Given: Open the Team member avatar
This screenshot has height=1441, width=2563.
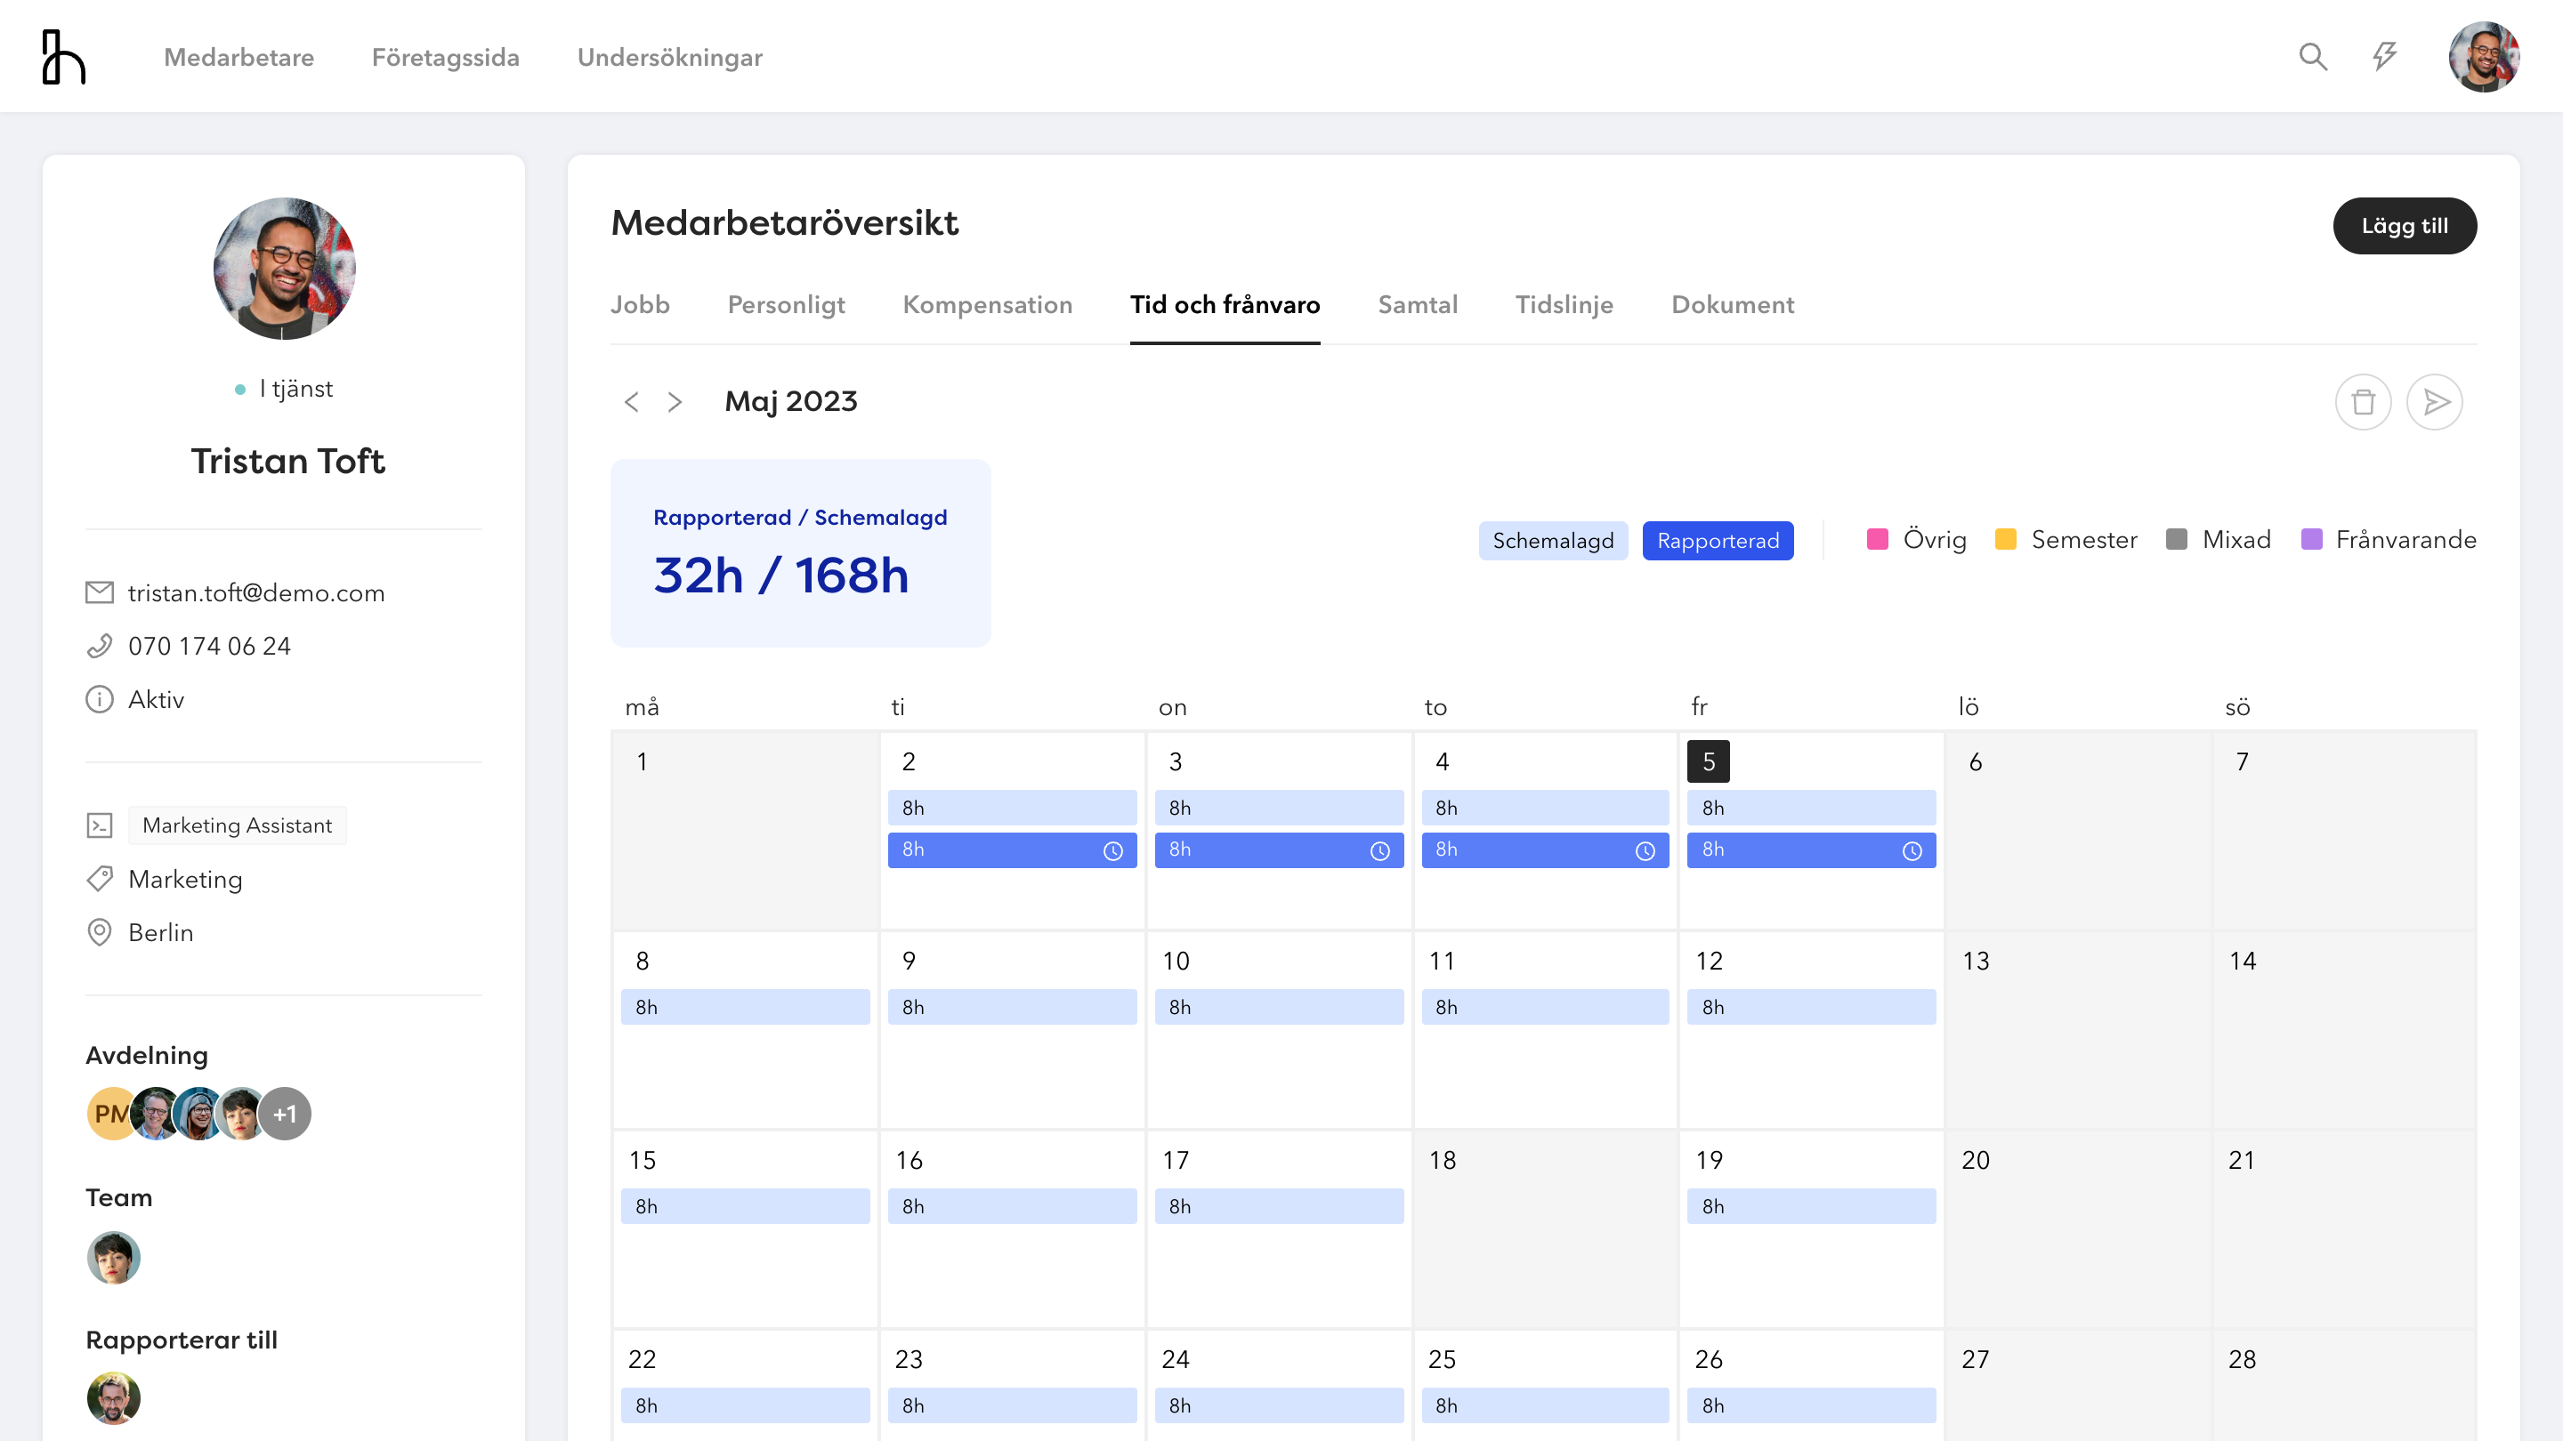Looking at the screenshot, I should click(113, 1258).
